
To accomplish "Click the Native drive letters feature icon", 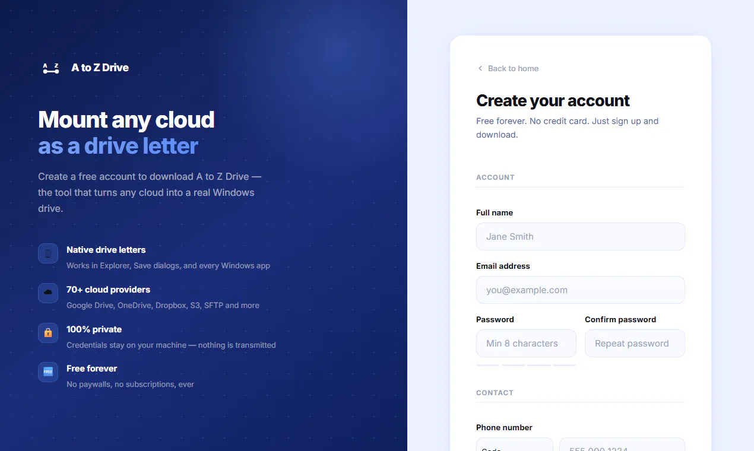I will pos(48,253).
